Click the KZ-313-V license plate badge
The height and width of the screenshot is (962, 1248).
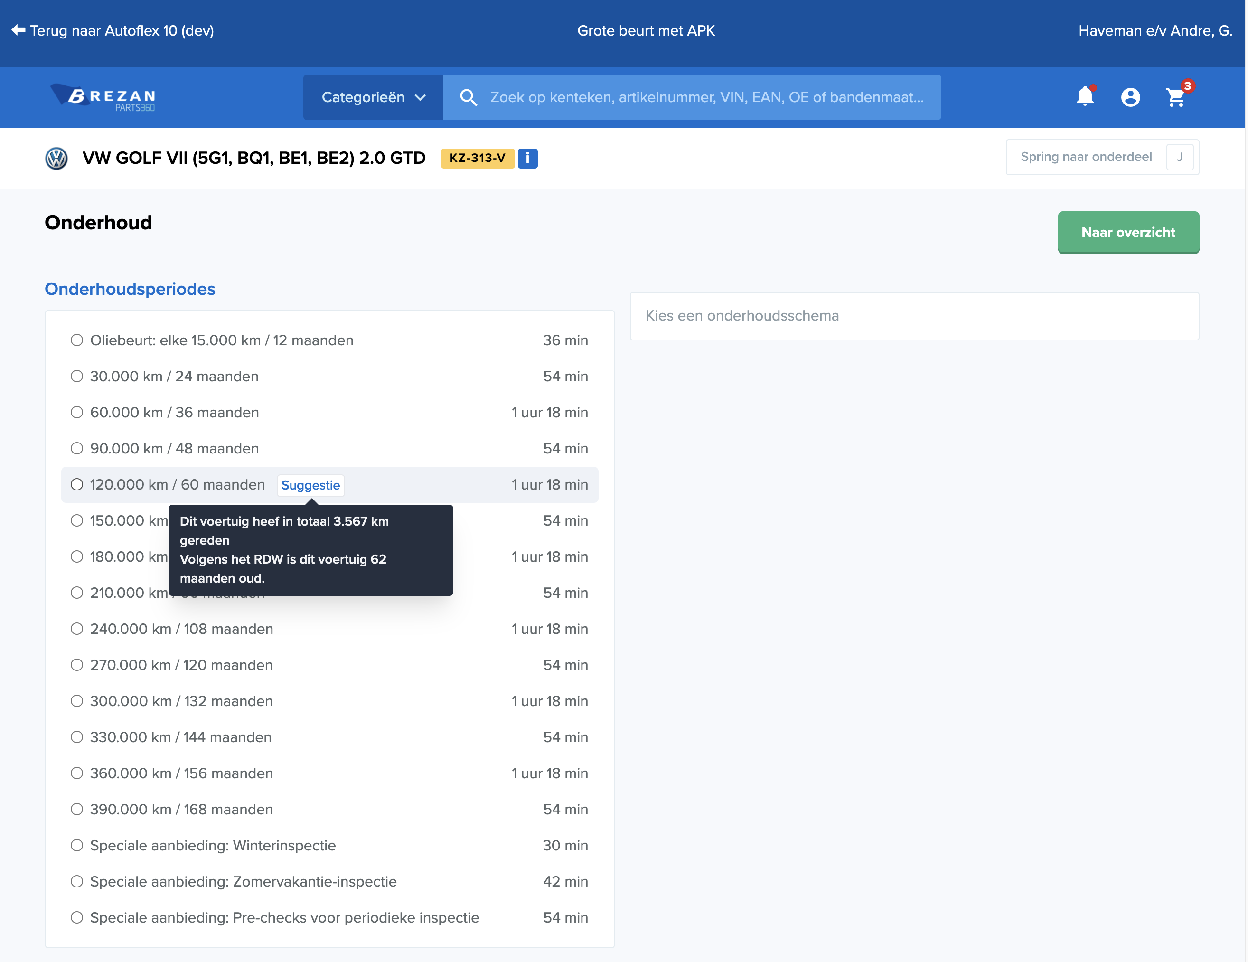[x=477, y=158]
